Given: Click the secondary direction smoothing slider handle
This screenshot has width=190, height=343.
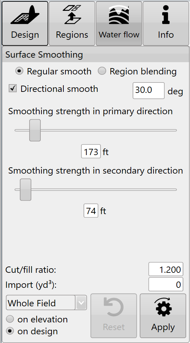Looking at the screenshot, I should coord(25,190).
